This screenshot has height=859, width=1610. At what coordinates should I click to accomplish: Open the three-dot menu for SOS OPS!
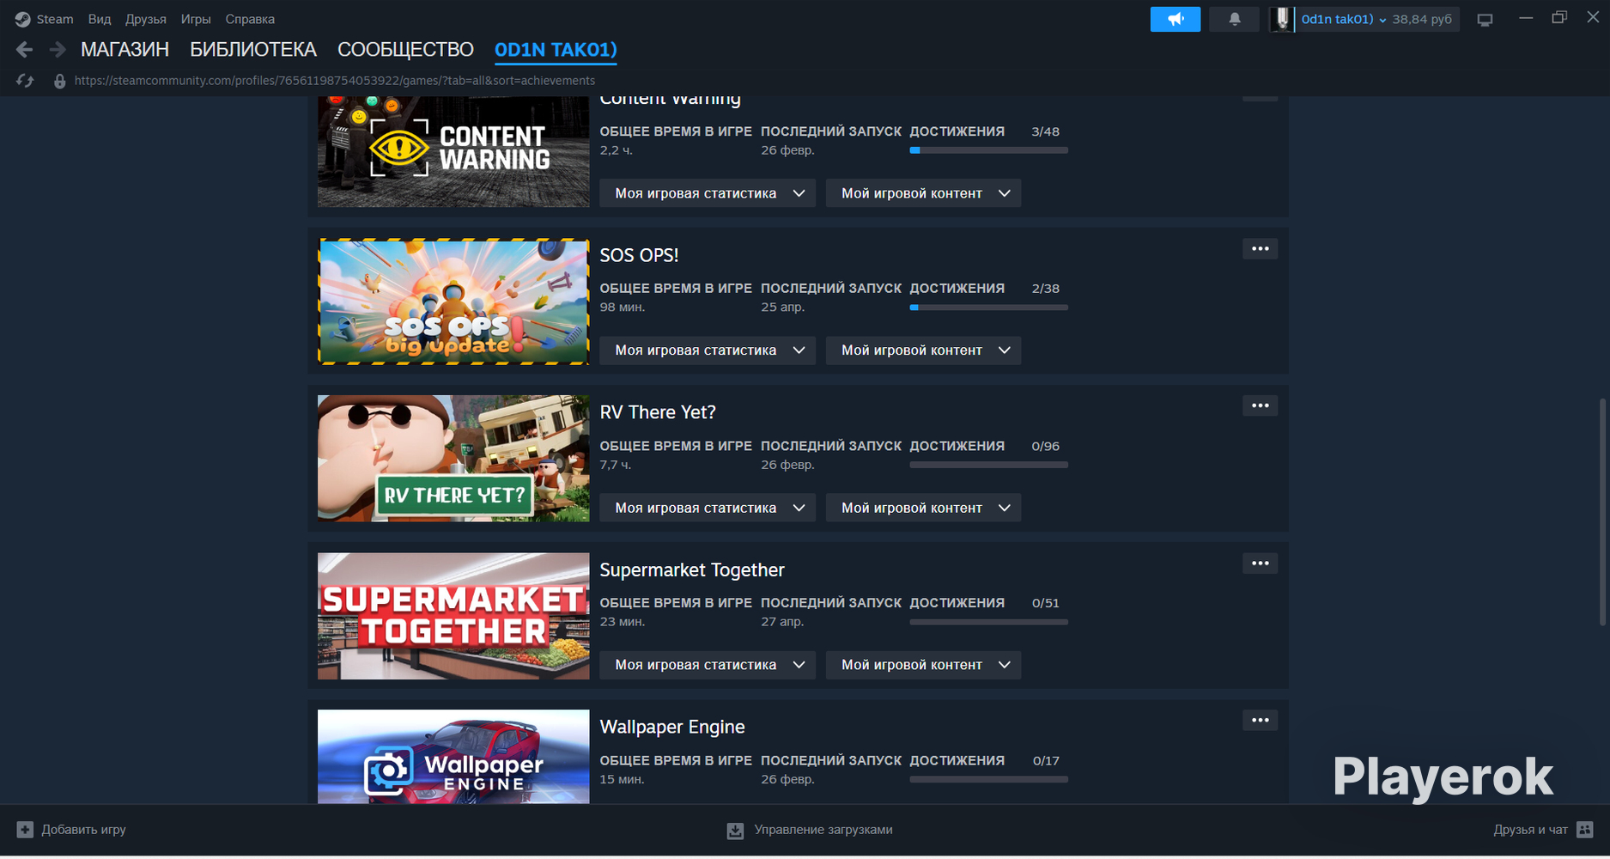(1260, 249)
